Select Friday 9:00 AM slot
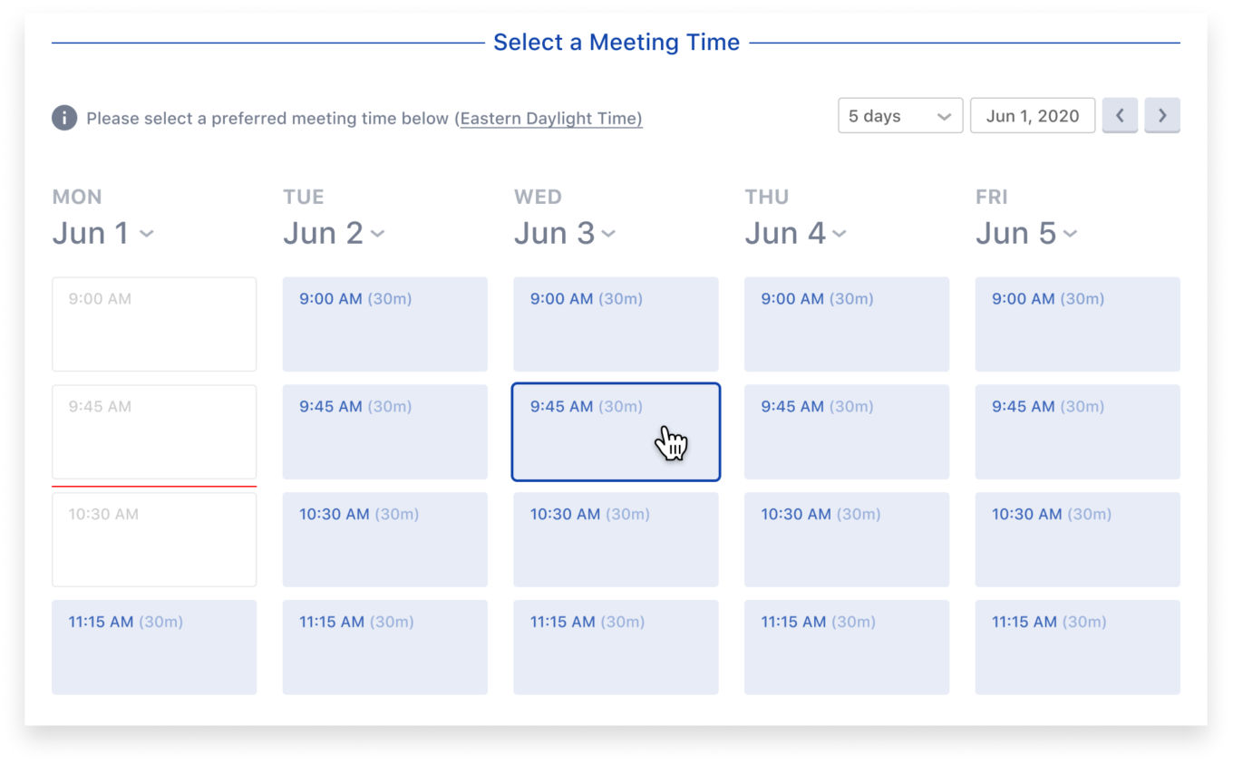Image resolution: width=1233 pixels, height=764 pixels. click(1078, 324)
